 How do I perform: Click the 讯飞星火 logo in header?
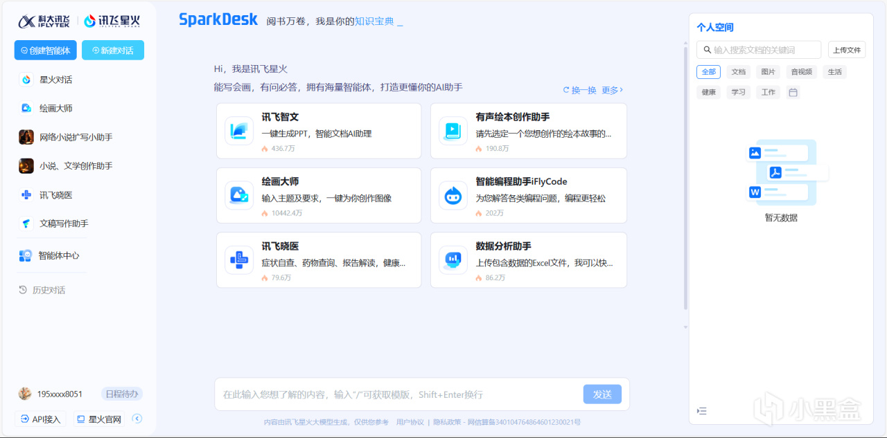pos(112,21)
